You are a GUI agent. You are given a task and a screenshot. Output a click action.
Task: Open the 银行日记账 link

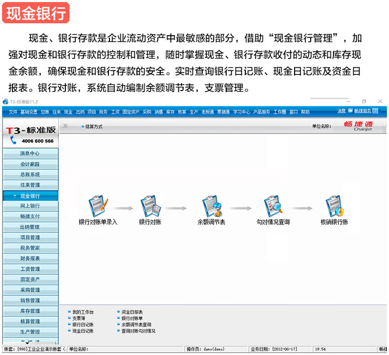click(x=83, y=324)
